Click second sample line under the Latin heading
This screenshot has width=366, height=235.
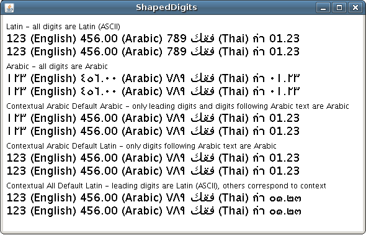153,52
